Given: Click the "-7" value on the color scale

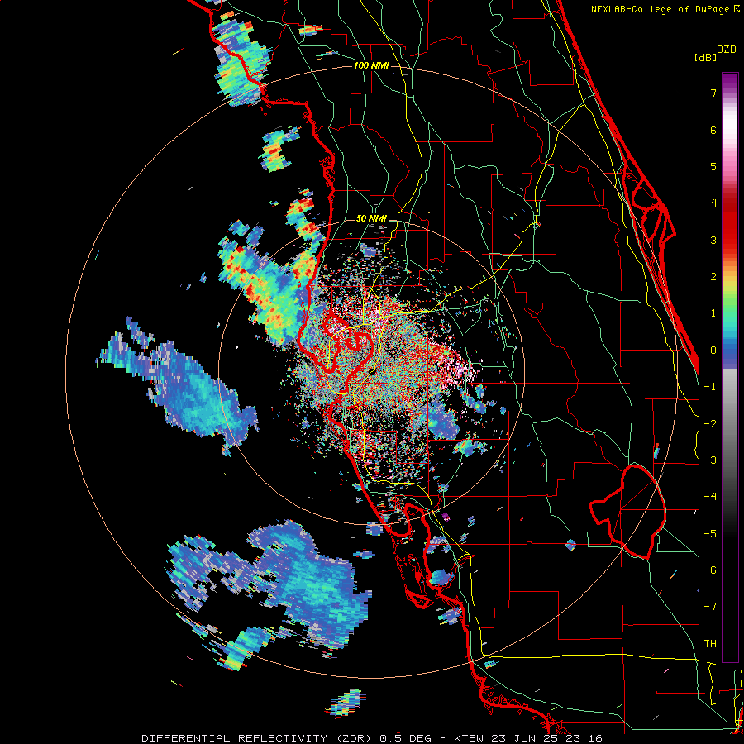Looking at the screenshot, I should pos(710,607).
